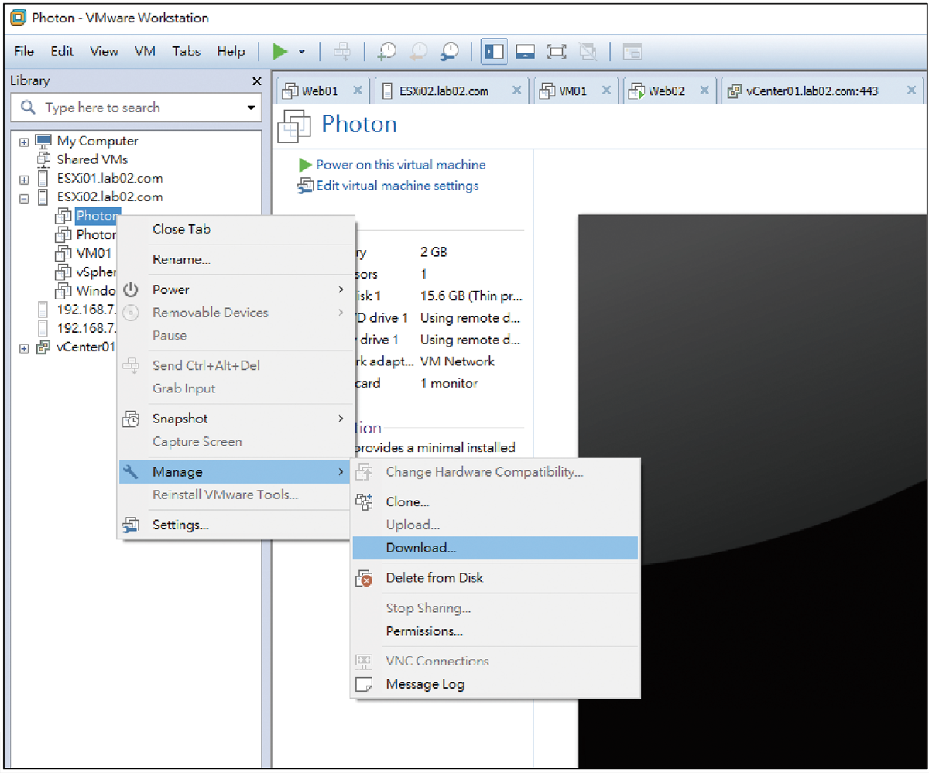This screenshot has width=929, height=773.
Task: Click the Unity mode toolbar icon
Action: (588, 52)
